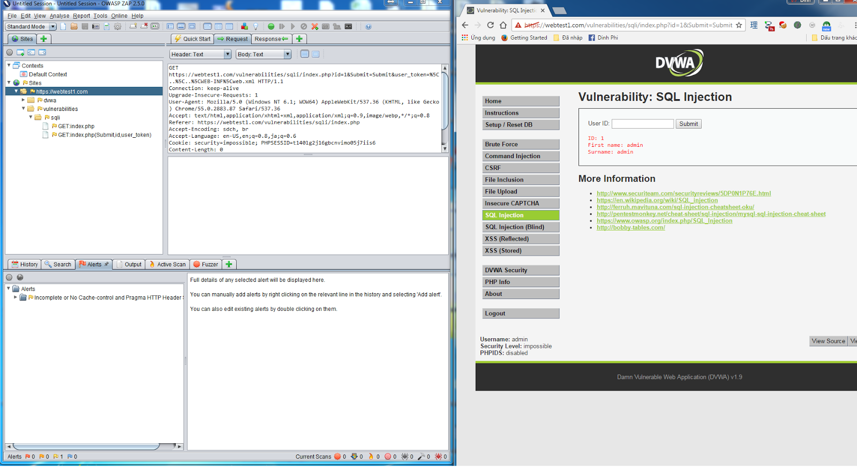The image size is (857, 470).
Task: Open DVWA Security page from sidebar
Action: [x=521, y=270]
